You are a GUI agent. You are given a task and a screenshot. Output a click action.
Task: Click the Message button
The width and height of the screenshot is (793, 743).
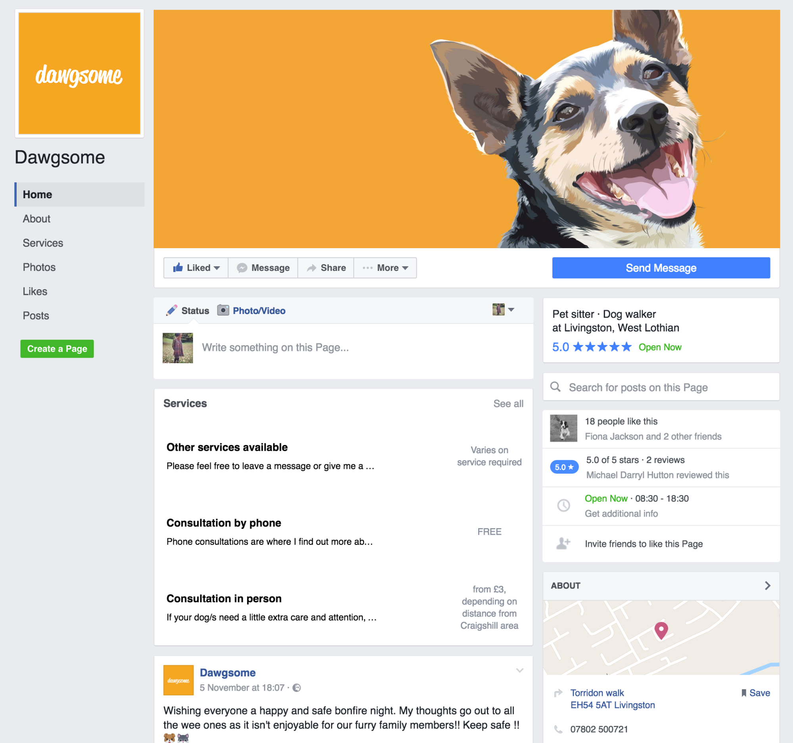tap(263, 268)
